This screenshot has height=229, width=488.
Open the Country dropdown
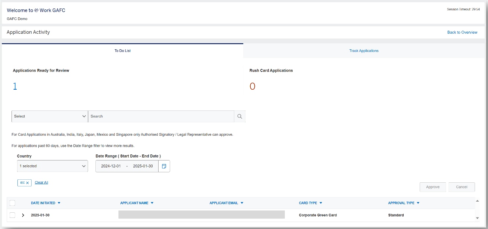pos(52,166)
